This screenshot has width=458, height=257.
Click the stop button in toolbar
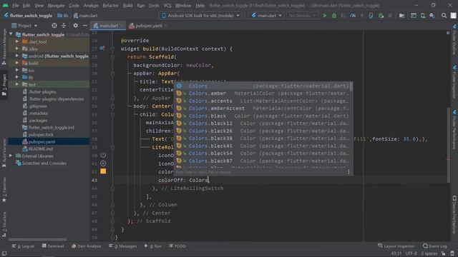(390, 16)
